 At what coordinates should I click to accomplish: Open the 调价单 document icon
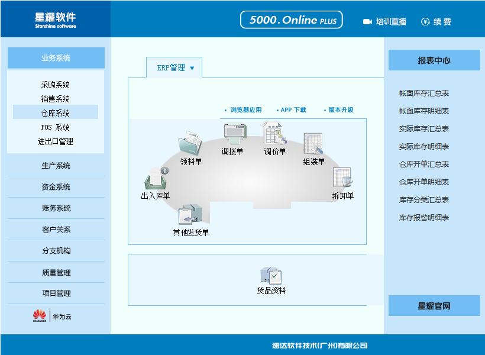[274, 133]
